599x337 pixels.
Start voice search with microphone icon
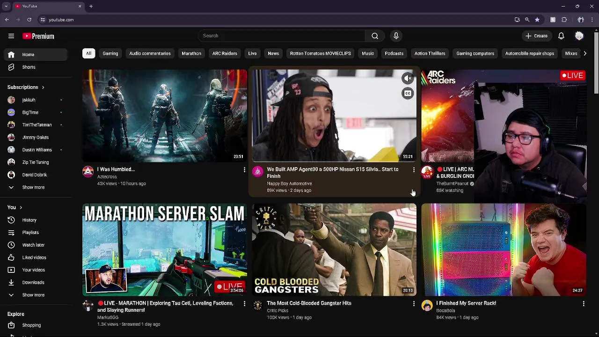click(396, 36)
